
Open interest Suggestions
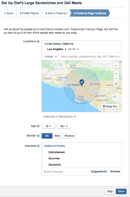coord(99,171)
